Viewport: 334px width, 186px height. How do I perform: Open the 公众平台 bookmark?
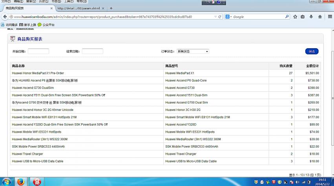coord(46,25)
